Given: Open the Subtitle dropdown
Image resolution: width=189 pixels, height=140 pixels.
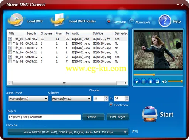Looking at the screenshot, I should [71, 99].
